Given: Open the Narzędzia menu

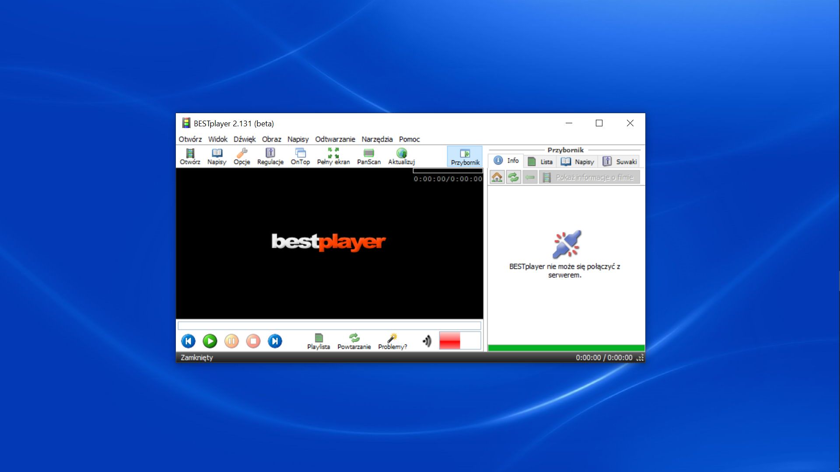Looking at the screenshot, I should pos(377,139).
